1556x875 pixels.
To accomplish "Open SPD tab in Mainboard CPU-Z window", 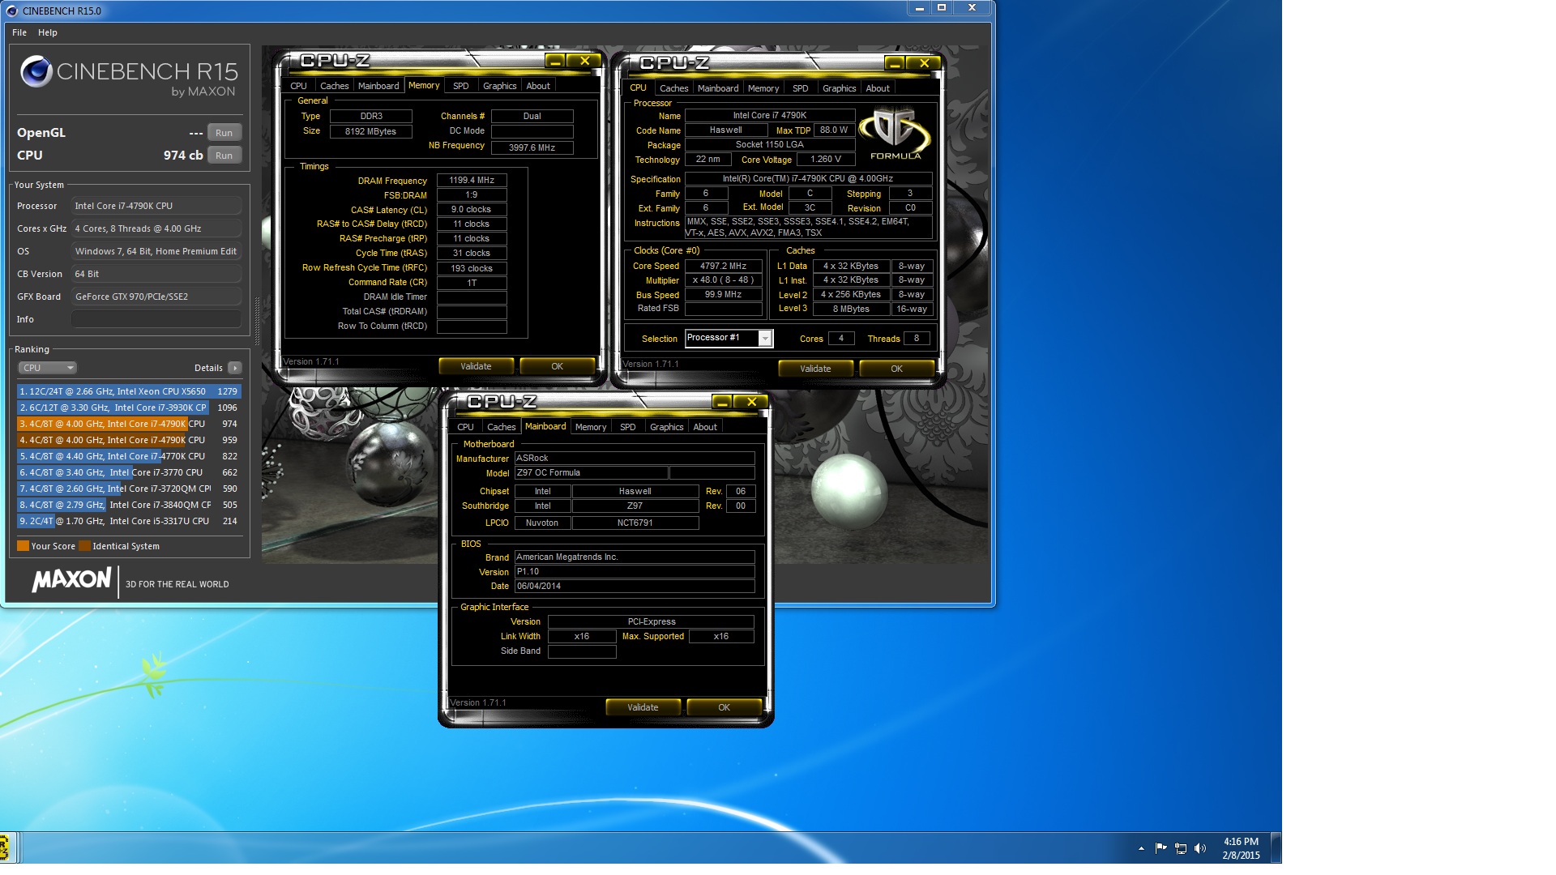I will pos(628,427).
